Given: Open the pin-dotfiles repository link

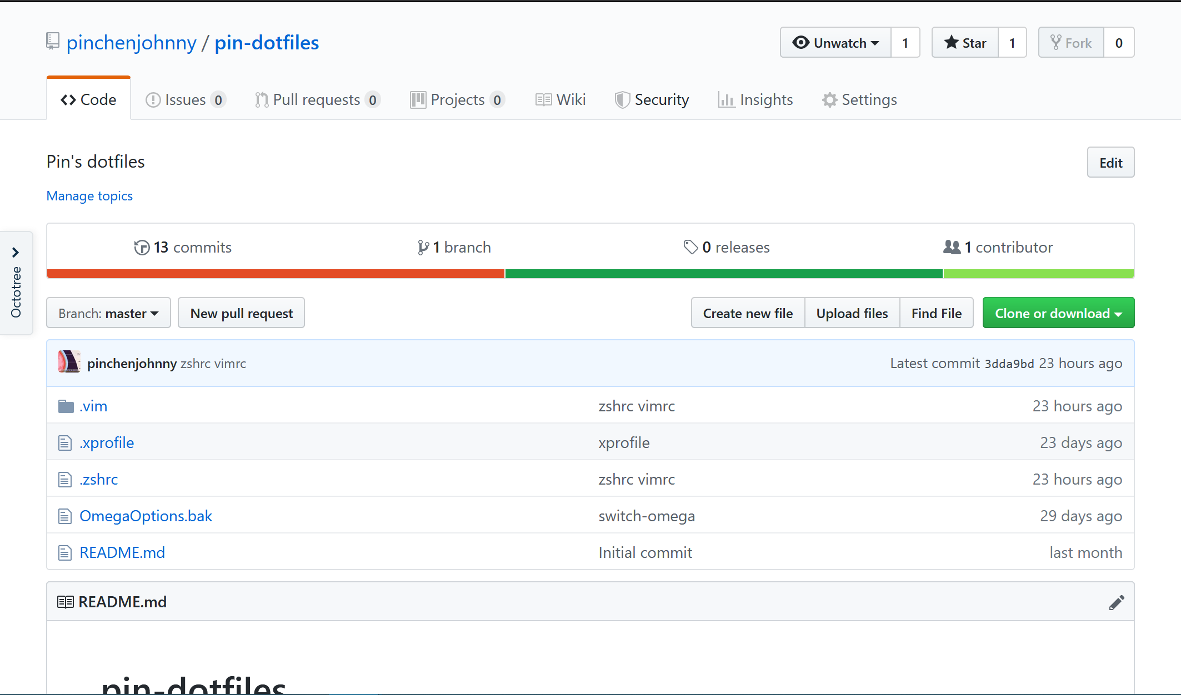Looking at the screenshot, I should point(267,43).
